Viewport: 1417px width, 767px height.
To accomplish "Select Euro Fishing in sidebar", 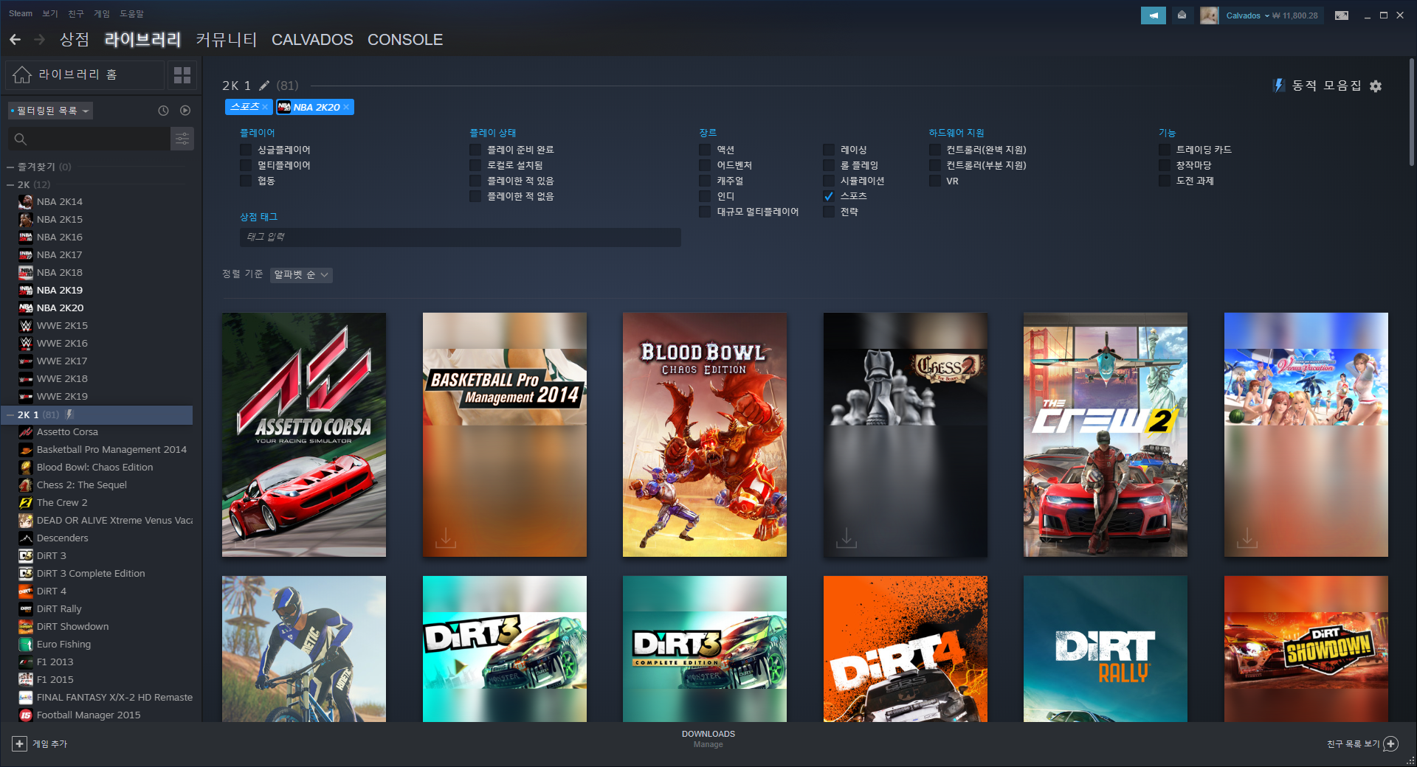I will (63, 645).
